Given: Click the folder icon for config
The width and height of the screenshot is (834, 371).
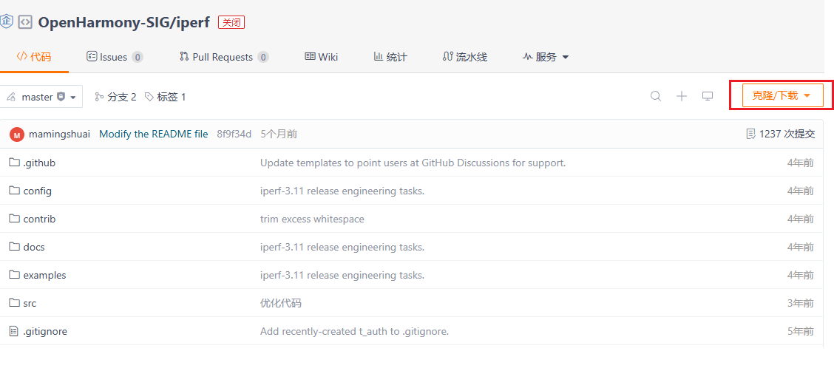Looking at the screenshot, I should (x=14, y=191).
